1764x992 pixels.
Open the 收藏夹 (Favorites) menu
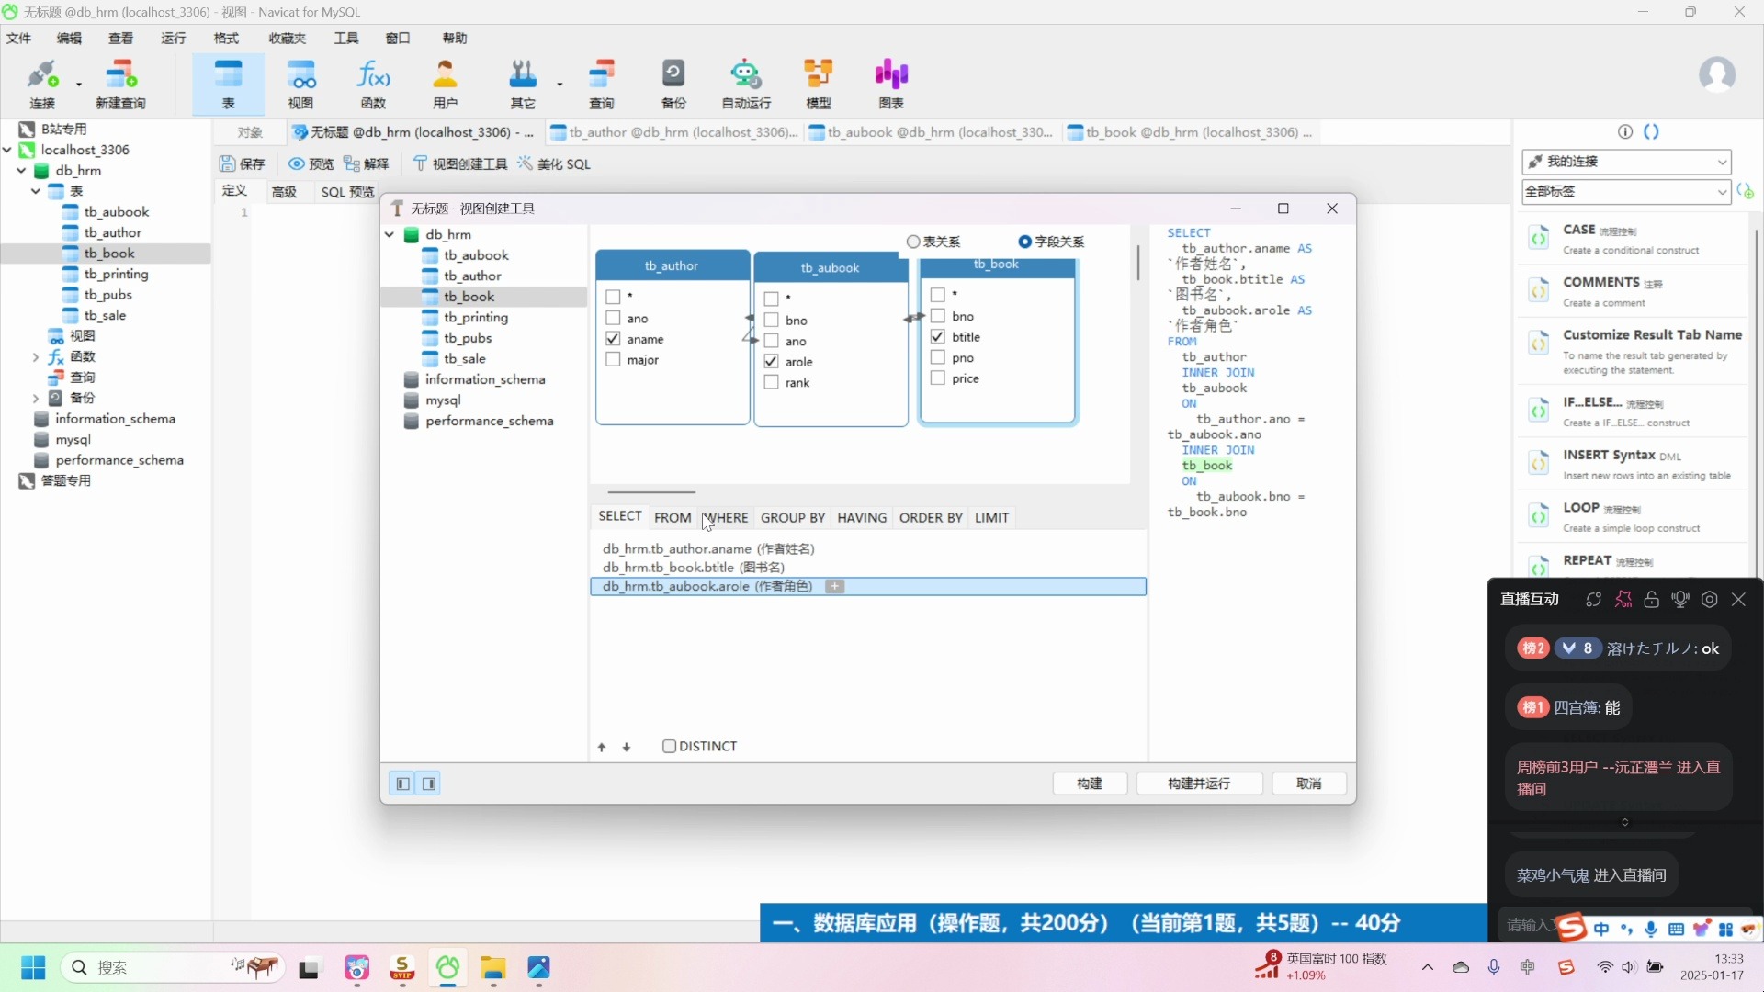(x=287, y=38)
